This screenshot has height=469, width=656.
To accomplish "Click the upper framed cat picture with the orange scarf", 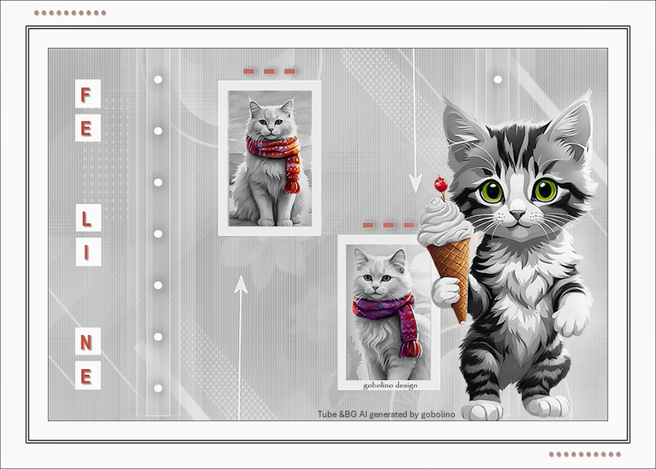I will pyautogui.click(x=270, y=158).
